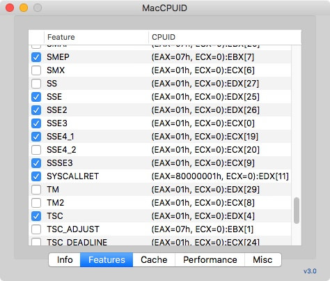Click the CPUID column header
This screenshot has height=281, width=330.
[x=225, y=37]
